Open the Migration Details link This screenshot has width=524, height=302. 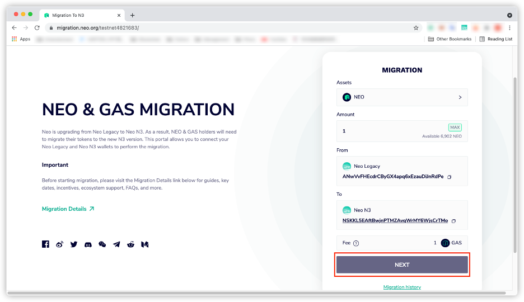68,209
